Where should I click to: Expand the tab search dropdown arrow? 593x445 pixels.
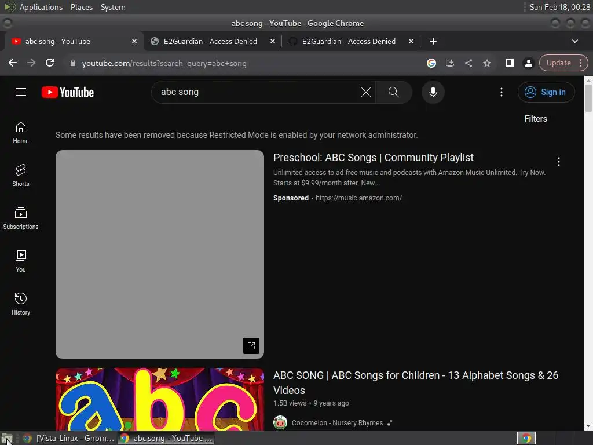pyautogui.click(x=575, y=41)
